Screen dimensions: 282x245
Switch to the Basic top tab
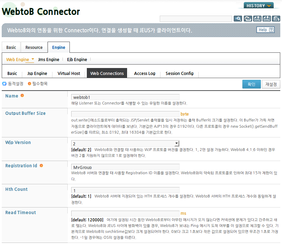11,47
